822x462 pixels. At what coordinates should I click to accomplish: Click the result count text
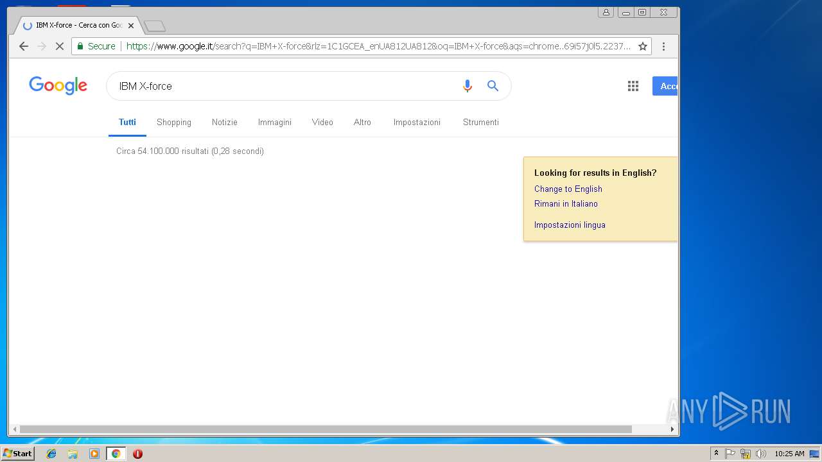[190, 151]
